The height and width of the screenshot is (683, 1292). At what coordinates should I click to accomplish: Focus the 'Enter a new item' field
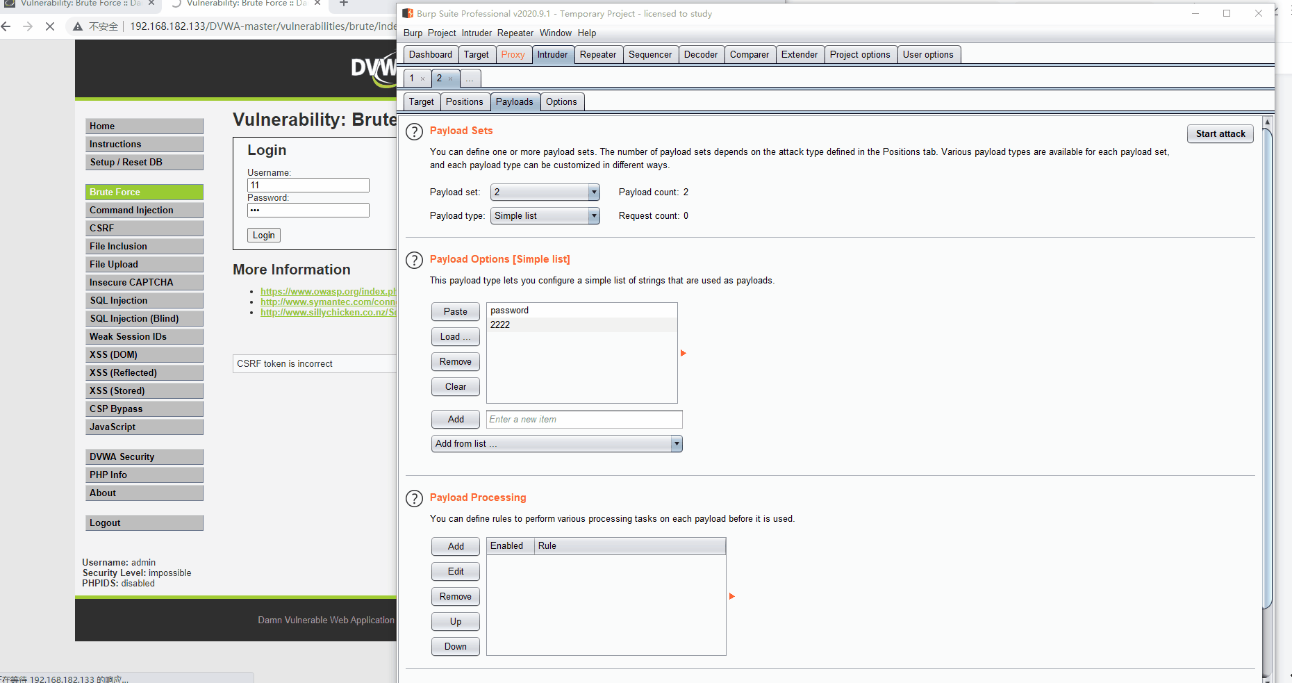pyautogui.click(x=584, y=420)
